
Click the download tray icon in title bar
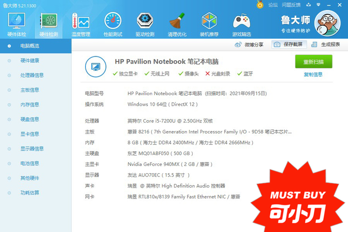pos(308,5)
